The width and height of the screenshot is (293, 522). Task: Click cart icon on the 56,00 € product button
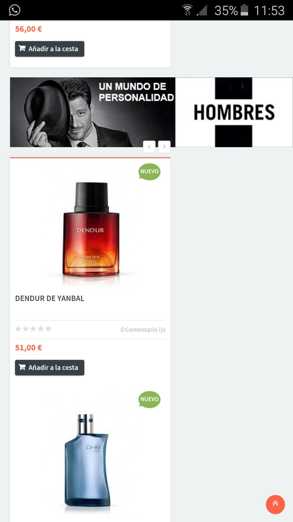click(x=22, y=48)
